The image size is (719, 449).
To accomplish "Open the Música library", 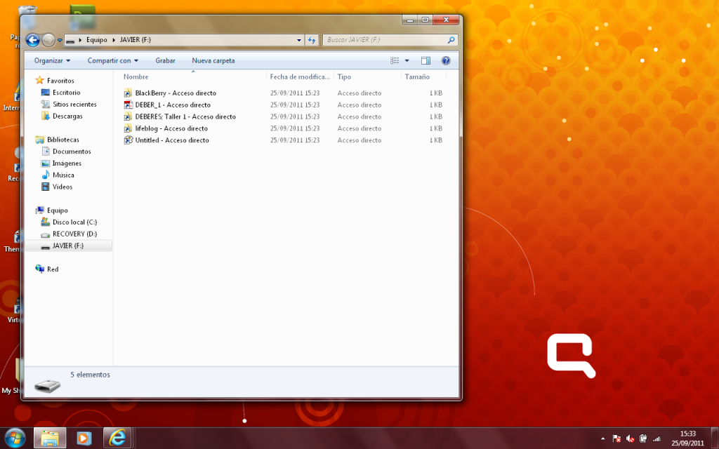I will pos(63,175).
